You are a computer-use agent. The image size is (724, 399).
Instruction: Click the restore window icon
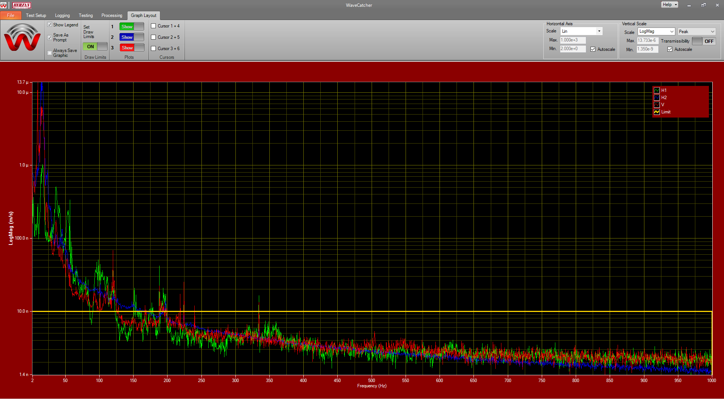point(703,5)
